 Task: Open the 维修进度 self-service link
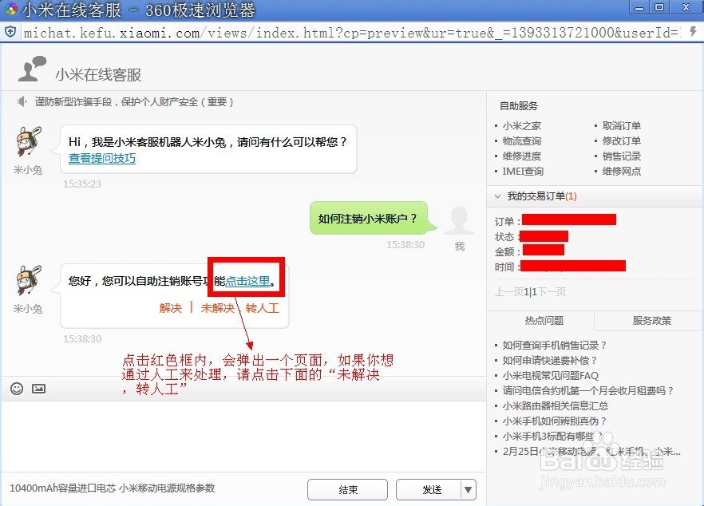click(522, 156)
